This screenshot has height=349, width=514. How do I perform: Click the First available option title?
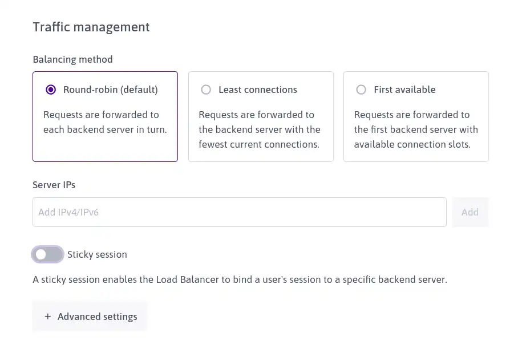[404, 90]
